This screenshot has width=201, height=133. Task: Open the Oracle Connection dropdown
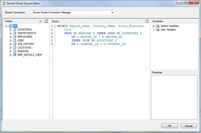pyautogui.click(x=112, y=12)
